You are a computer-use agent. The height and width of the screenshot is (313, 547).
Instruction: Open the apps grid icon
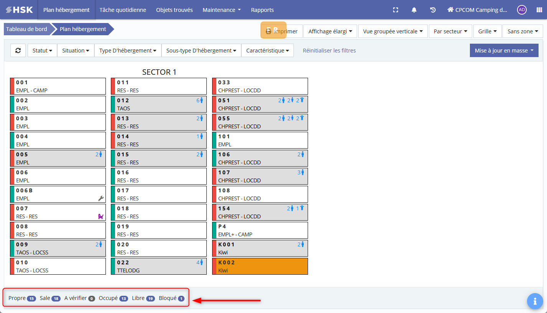(x=539, y=10)
